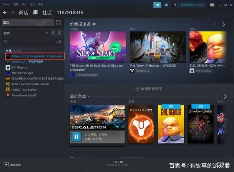Go to the 库 tab
Viewport: 234px width, 172px height.
(x=35, y=12)
